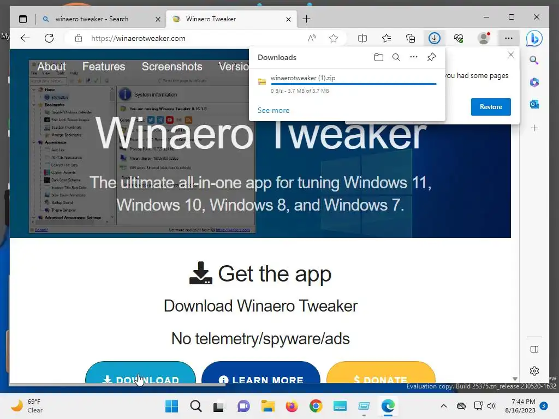Image resolution: width=559 pixels, height=419 pixels.
Task: Open Browser essentials heart icon
Action: [x=459, y=38]
